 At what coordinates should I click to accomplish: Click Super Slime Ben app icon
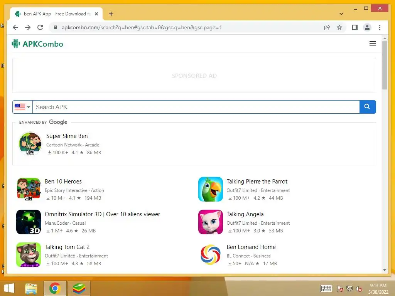[30, 144]
